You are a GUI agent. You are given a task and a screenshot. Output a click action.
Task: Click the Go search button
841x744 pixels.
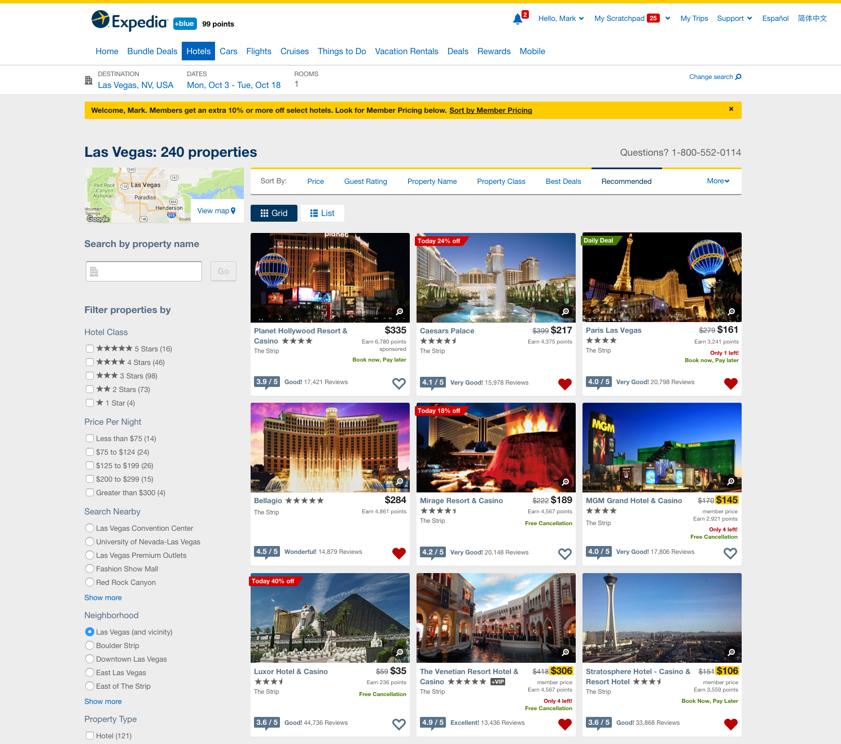pos(224,271)
